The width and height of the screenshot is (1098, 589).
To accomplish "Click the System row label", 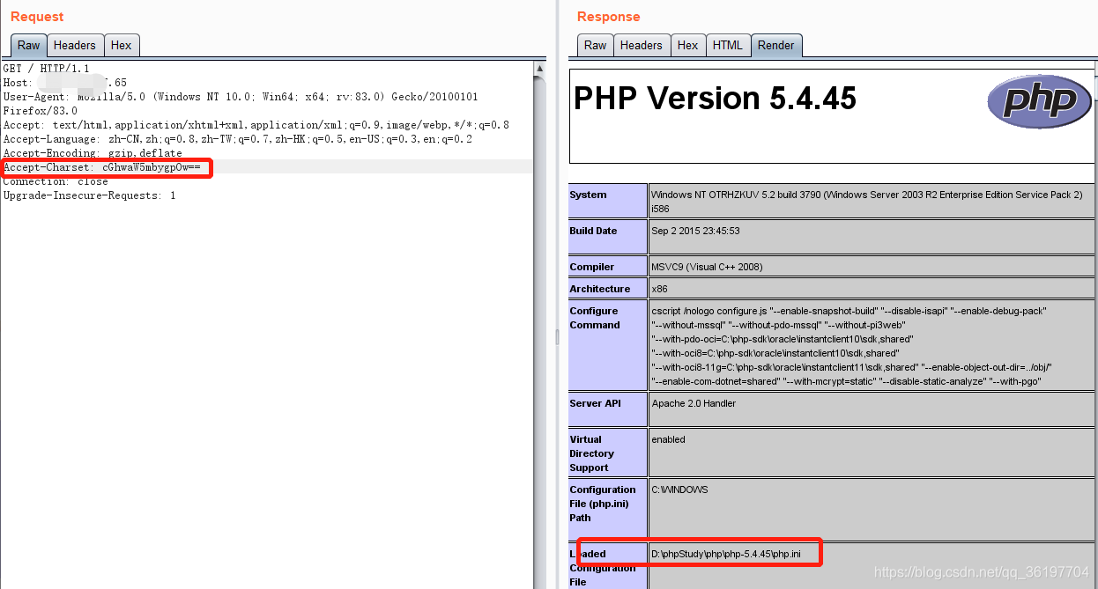I will tap(588, 195).
